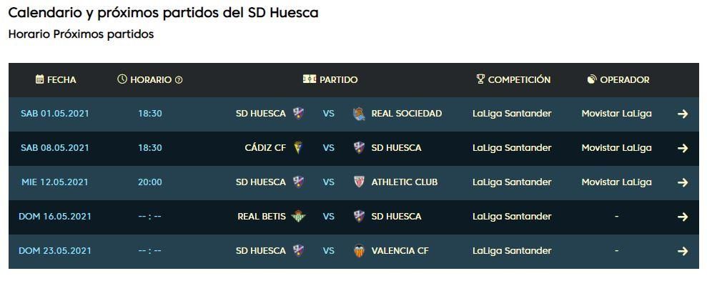
Task: Click the Valencia CF club crest
Action: [x=359, y=251]
